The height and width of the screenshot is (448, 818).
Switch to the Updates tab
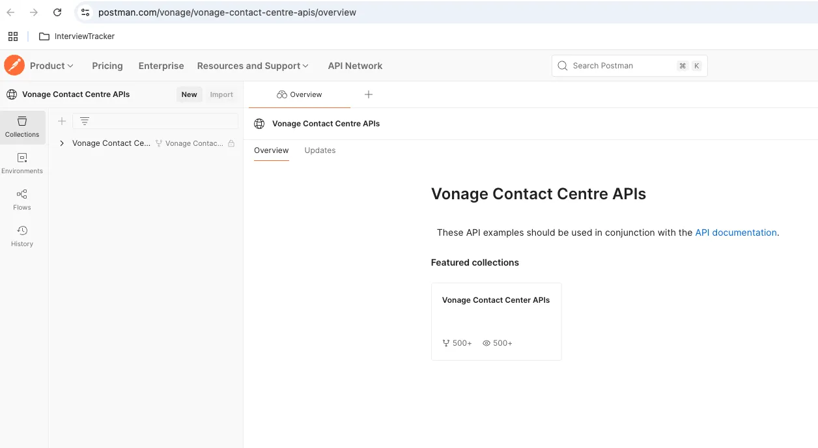[x=320, y=150]
